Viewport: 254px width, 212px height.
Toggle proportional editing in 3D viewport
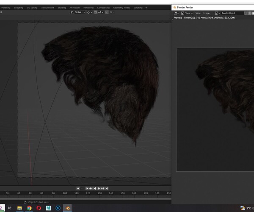click(107, 12)
